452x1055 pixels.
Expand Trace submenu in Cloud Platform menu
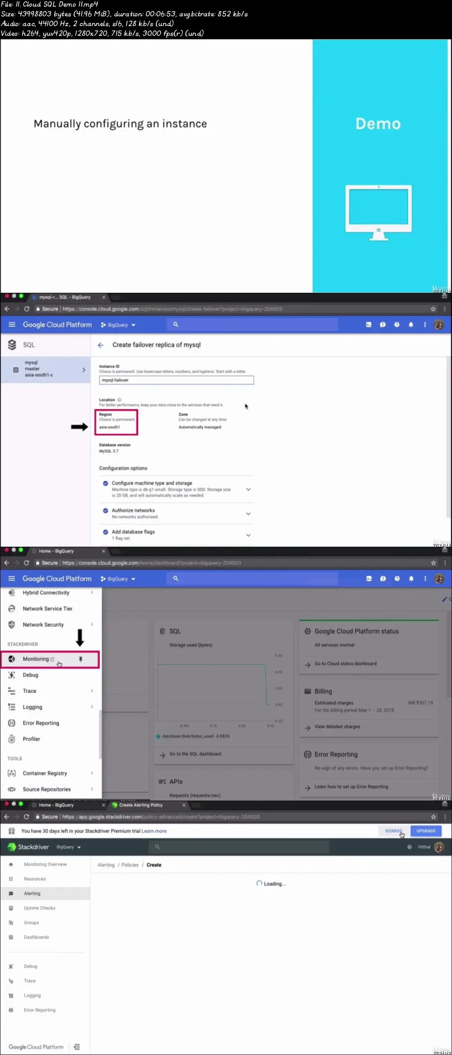click(92, 691)
